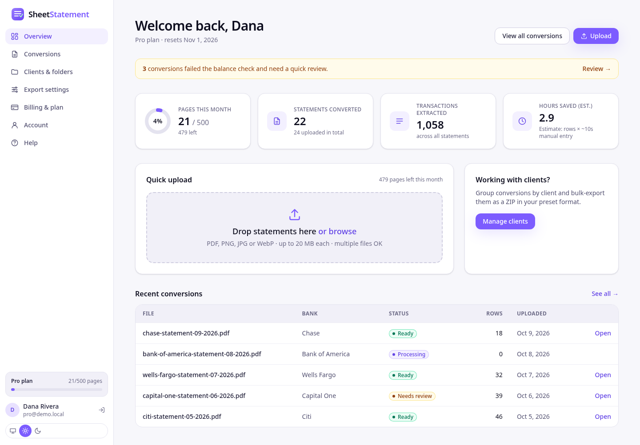This screenshot has height=445, width=640.
Task: Click the Processing status badge
Action: 409,354
